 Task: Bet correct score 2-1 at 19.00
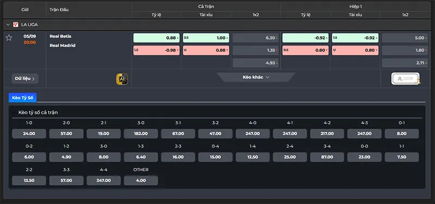[104, 133]
